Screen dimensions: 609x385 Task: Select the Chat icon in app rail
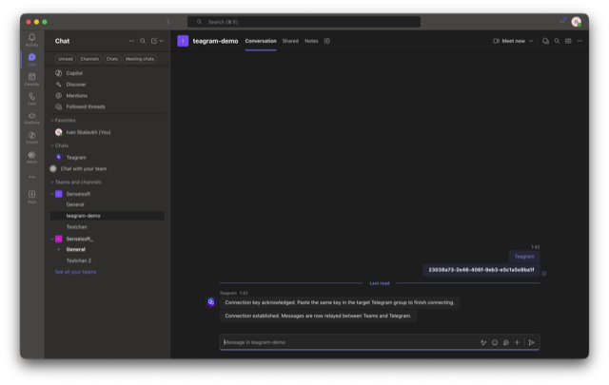31,59
